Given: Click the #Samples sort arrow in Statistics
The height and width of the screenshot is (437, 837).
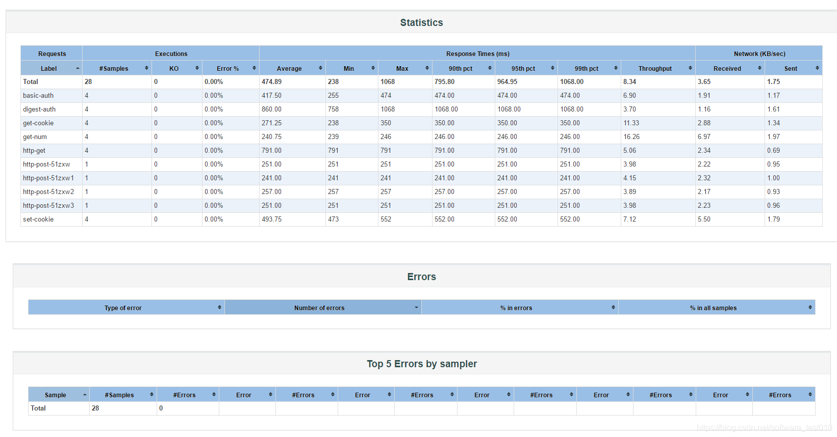Looking at the screenshot, I should click(146, 68).
